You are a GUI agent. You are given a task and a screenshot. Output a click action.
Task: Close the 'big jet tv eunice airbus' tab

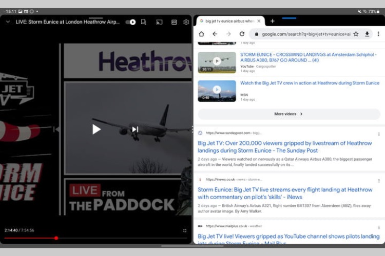click(259, 21)
